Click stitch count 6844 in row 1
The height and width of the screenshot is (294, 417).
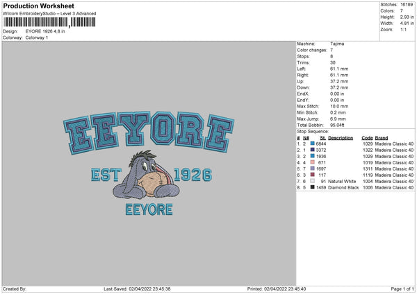pyautogui.click(x=321, y=144)
